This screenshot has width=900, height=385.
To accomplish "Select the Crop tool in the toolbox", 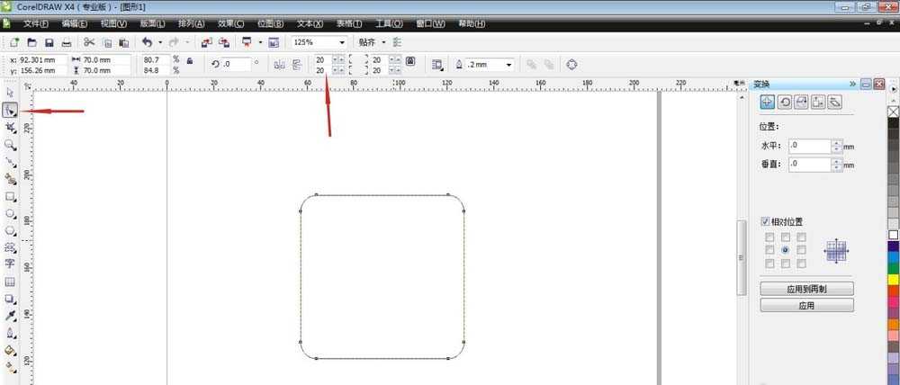I will pyautogui.click(x=11, y=127).
